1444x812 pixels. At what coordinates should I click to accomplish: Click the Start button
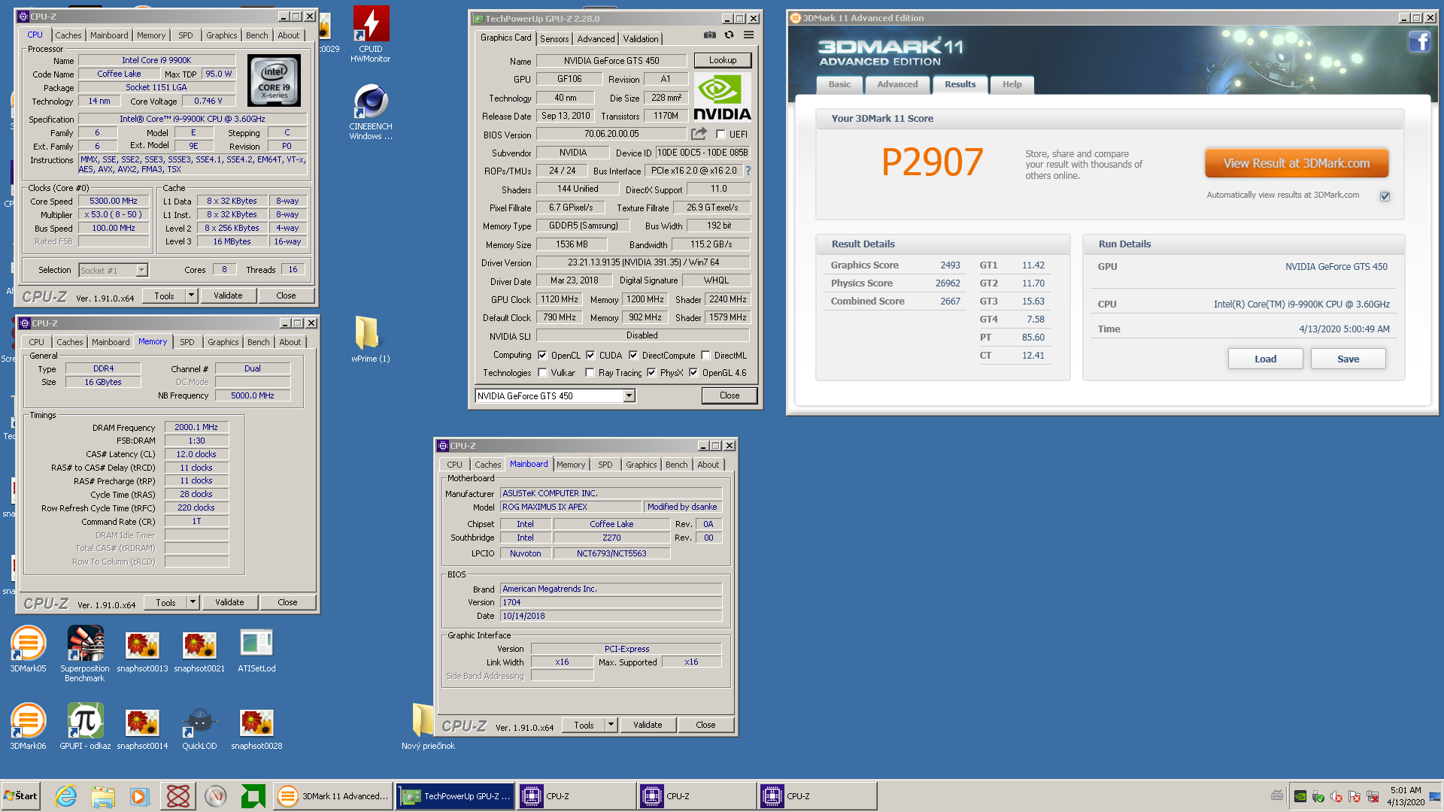tap(20, 795)
